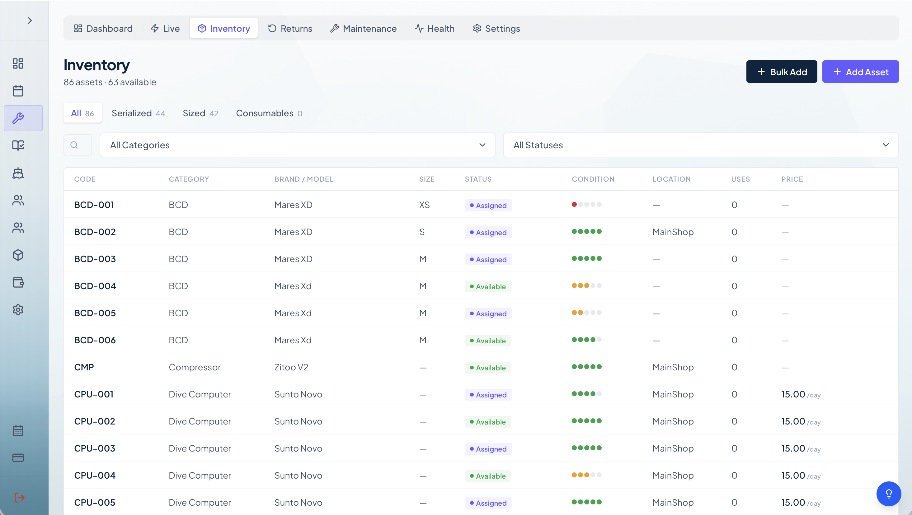Filter by Sized assets
The image size is (912, 515).
pyautogui.click(x=200, y=113)
